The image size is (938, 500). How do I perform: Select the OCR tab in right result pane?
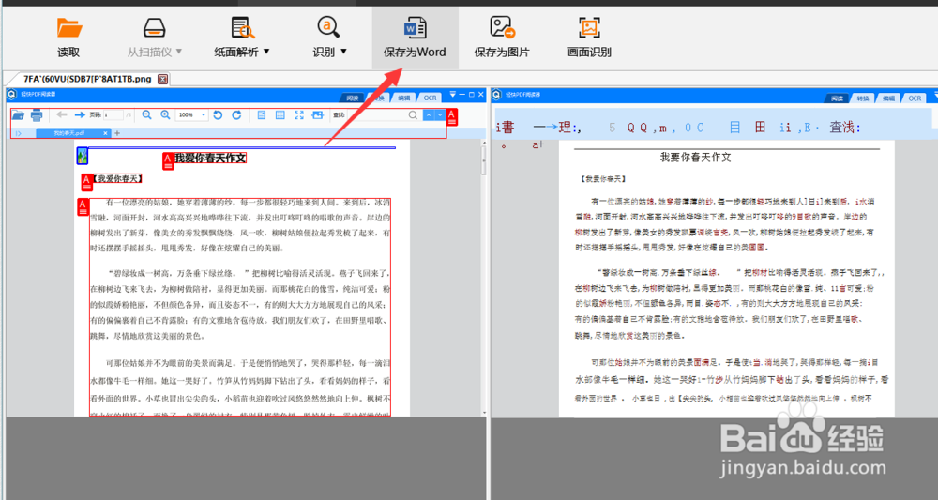(915, 98)
